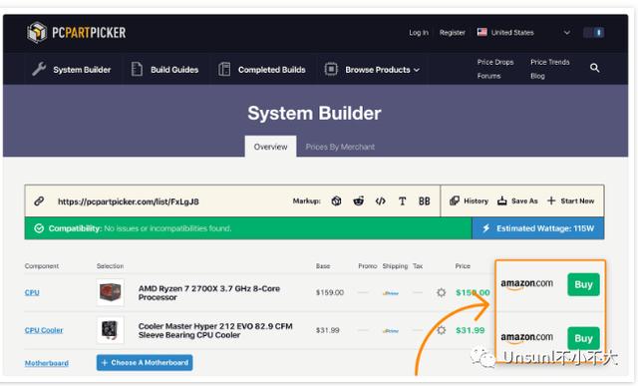Image resolution: width=638 pixels, height=386 pixels.
Task: Click the PCPartPicker logo icon
Action: click(x=37, y=32)
